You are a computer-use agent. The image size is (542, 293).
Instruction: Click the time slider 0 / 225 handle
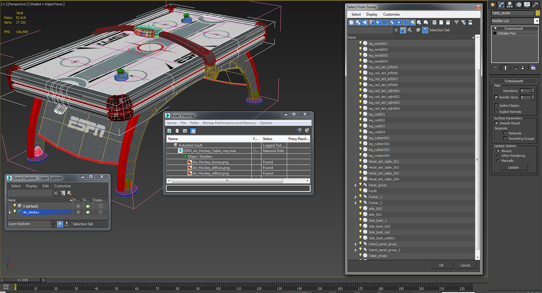coord(22,280)
